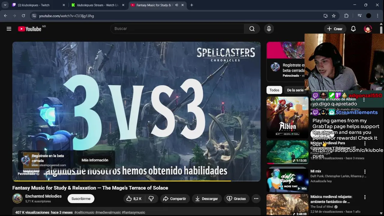384x216 pixels.
Task: Focus the Buscar search field
Action: coord(177,29)
